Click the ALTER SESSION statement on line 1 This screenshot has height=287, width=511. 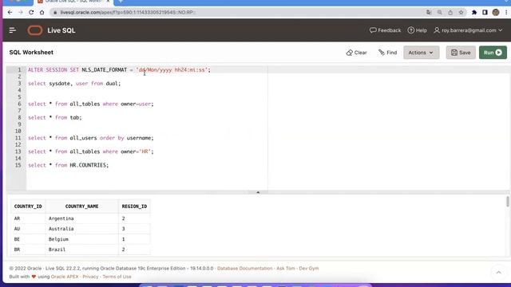119,70
